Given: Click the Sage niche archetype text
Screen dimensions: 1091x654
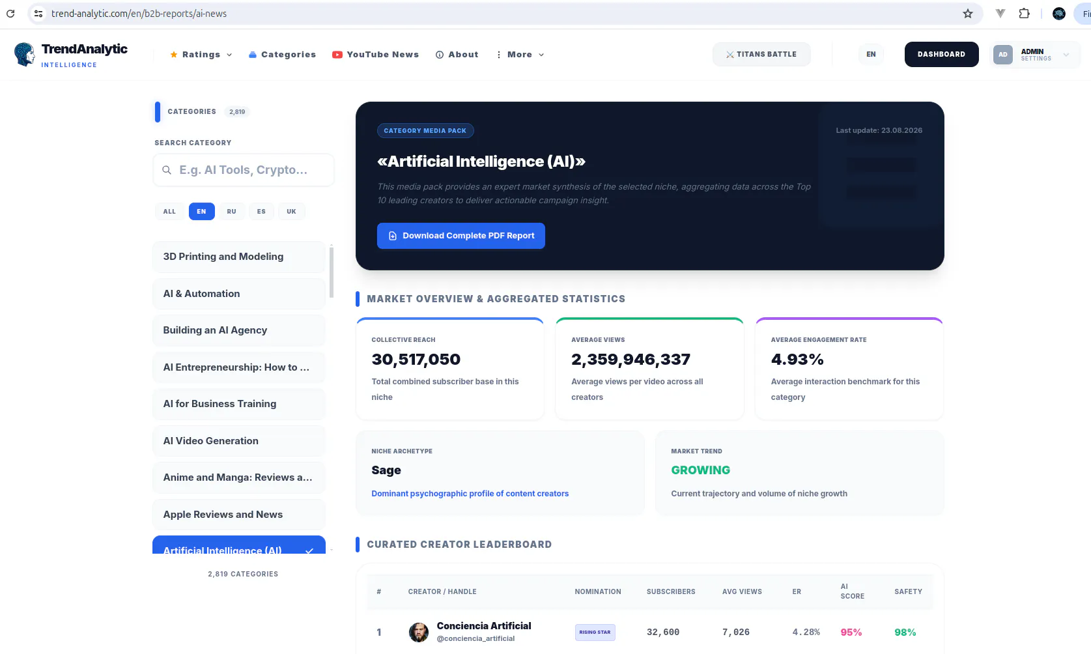Looking at the screenshot, I should (x=386, y=470).
